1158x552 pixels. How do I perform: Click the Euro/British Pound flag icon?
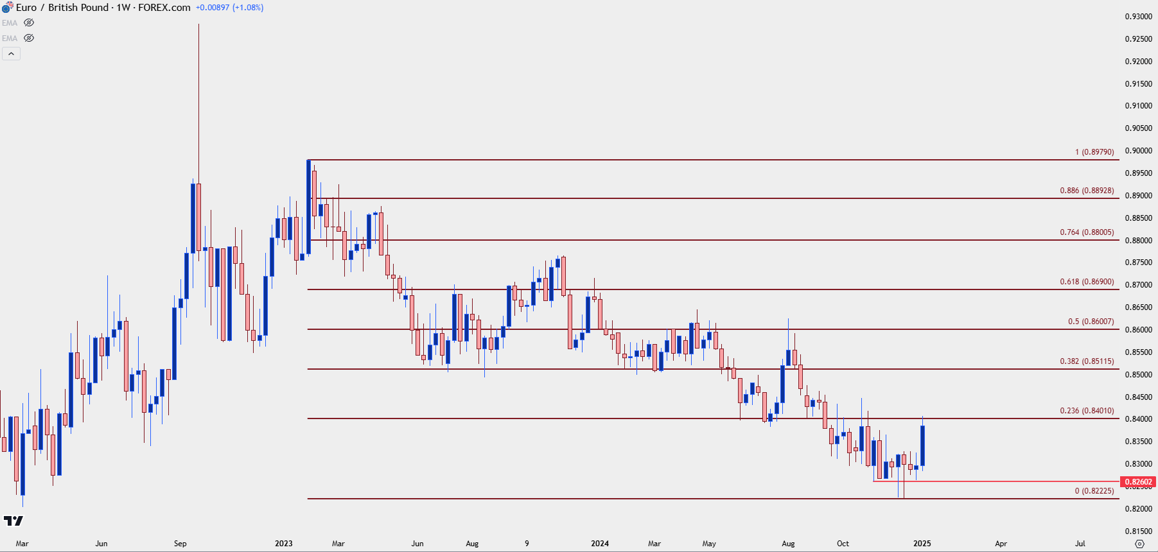point(7,8)
